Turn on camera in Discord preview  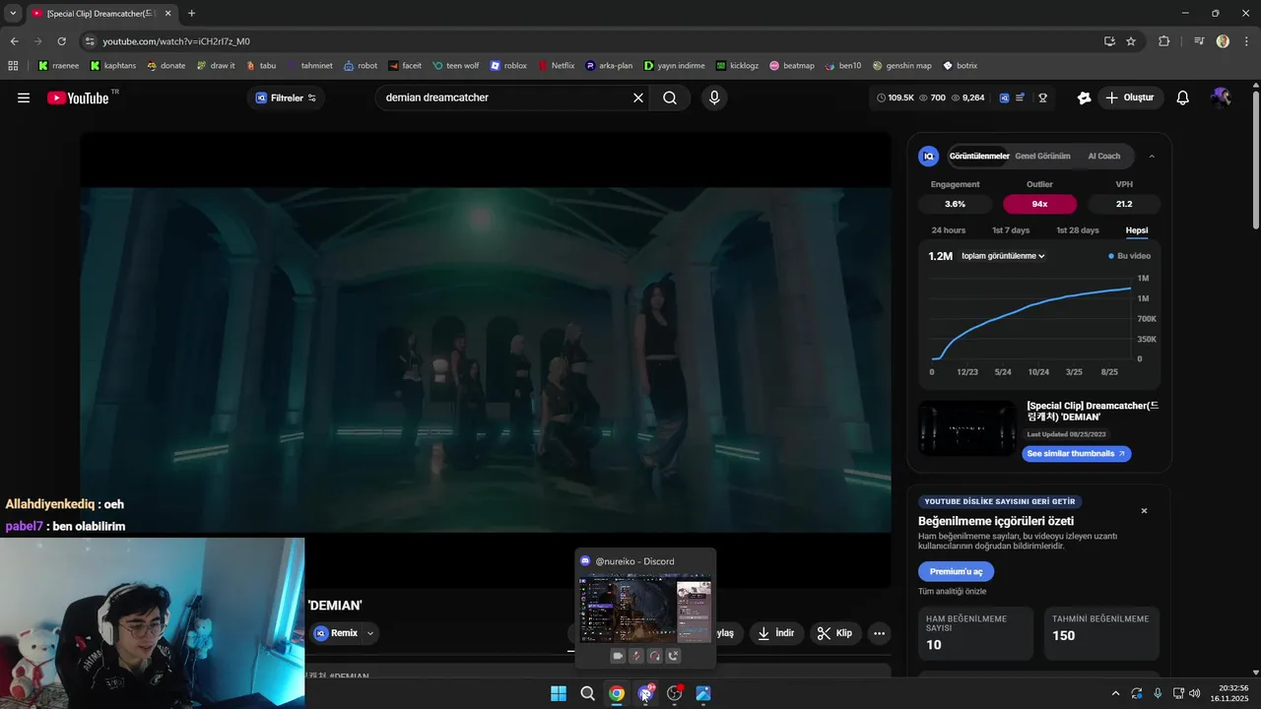618,656
